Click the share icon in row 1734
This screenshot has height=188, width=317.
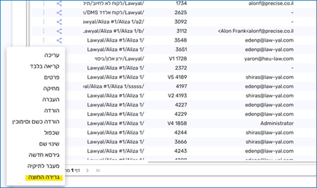pyautogui.click(x=59, y=3)
